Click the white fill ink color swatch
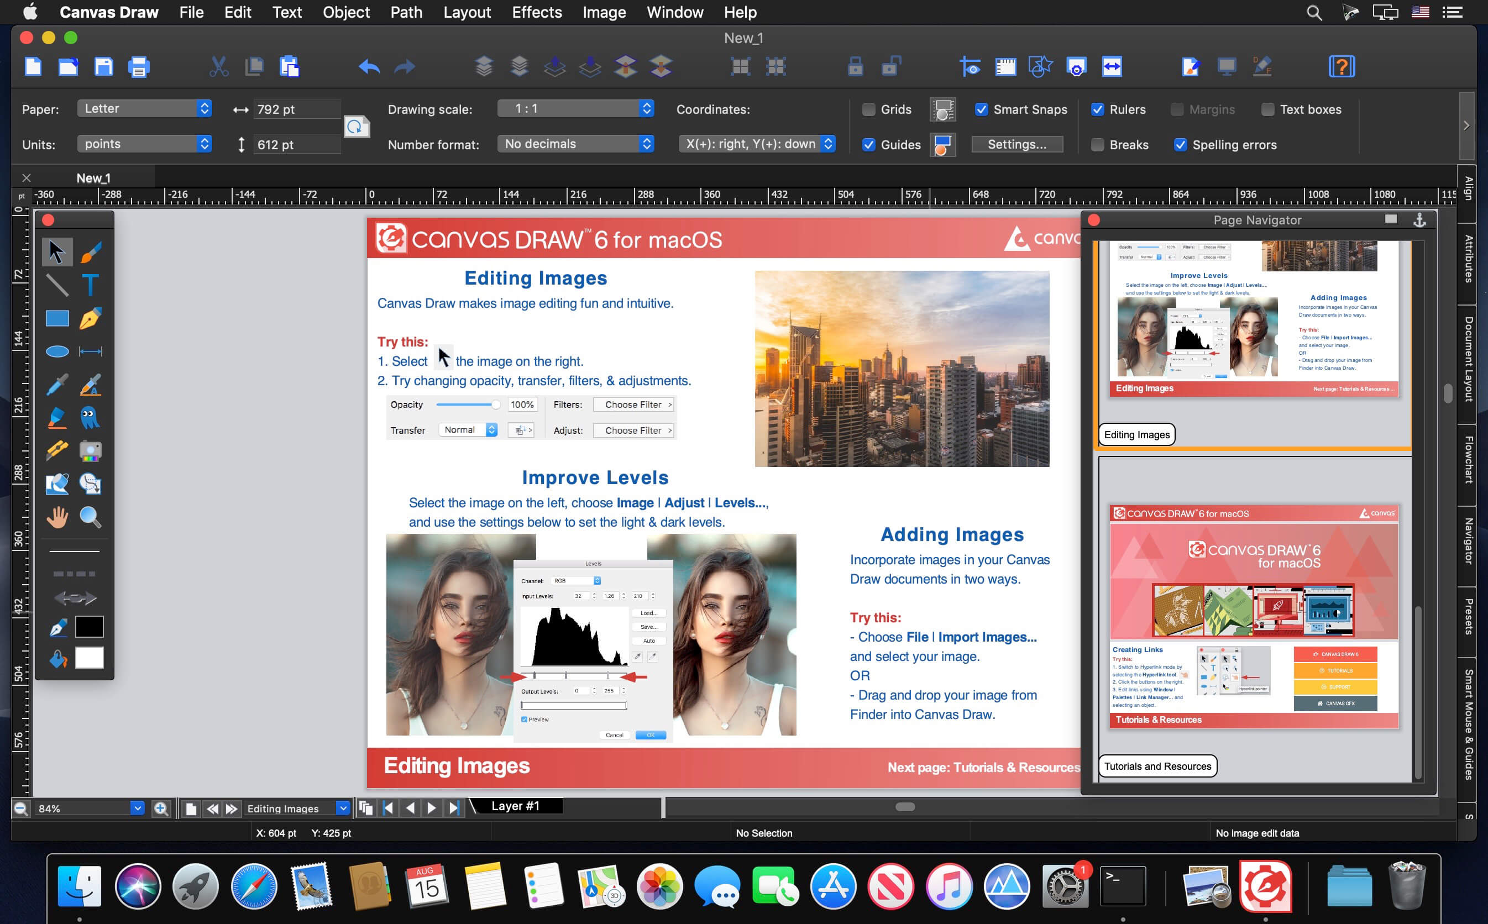This screenshot has width=1488, height=924. coord(89,658)
